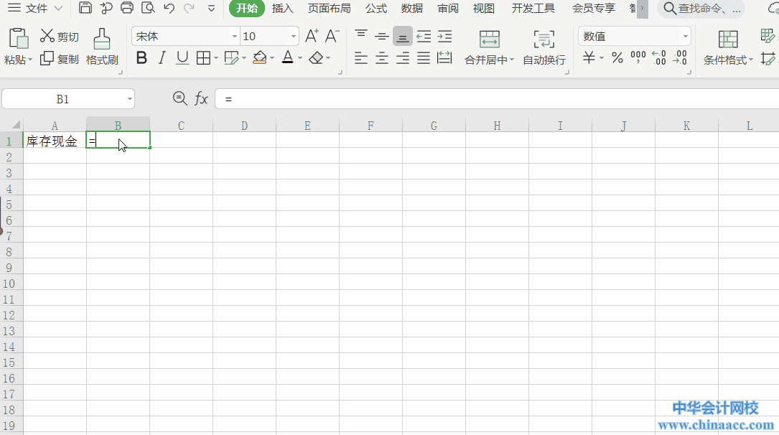Click the formula bar input field
This screenshot has width=779, height=435.
click(x=497, y=99)
